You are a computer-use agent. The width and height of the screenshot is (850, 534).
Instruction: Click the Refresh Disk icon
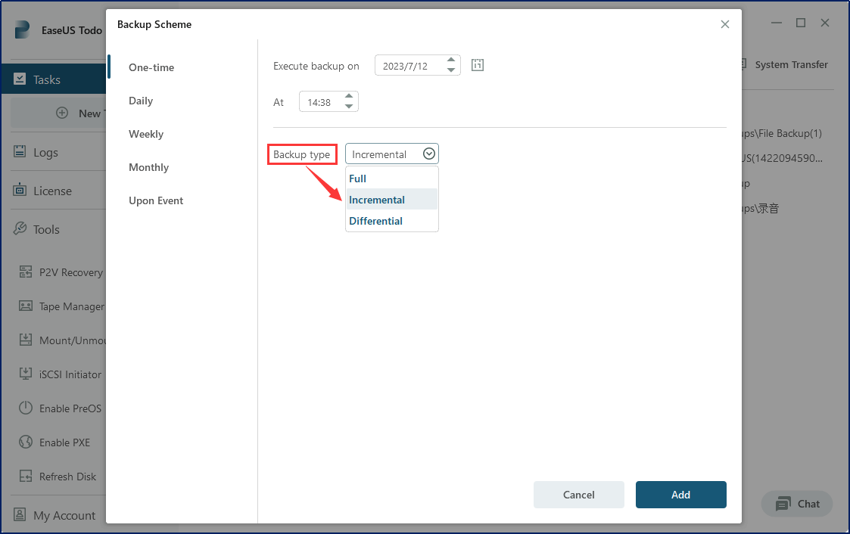[26, 476]
